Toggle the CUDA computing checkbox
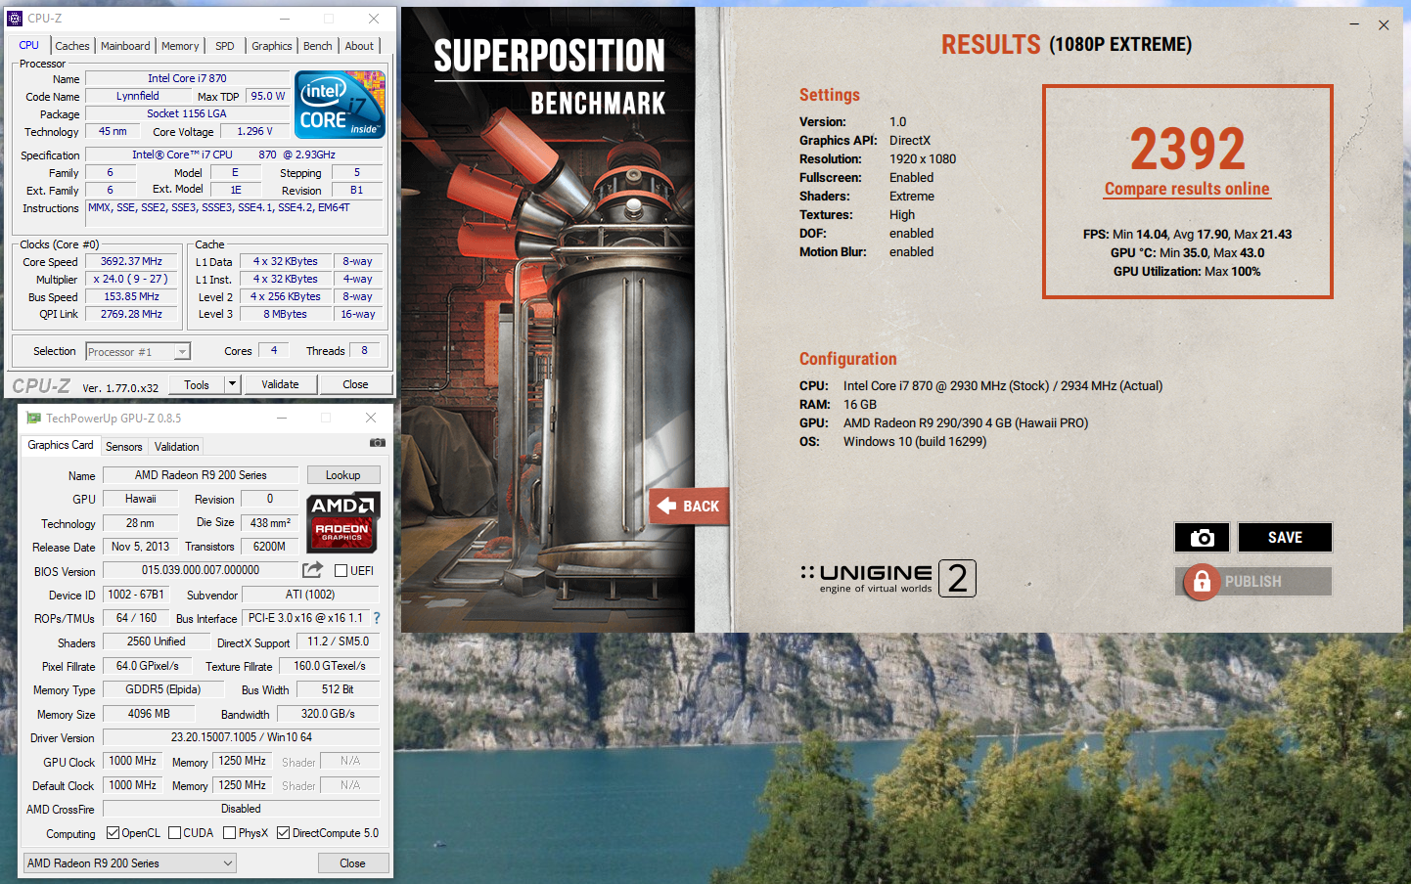This screenshot has width=1411, height=884. [x=174, y=833]
